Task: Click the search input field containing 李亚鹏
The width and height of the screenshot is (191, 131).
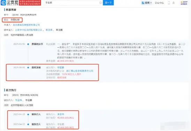Action: click(73, 3)
